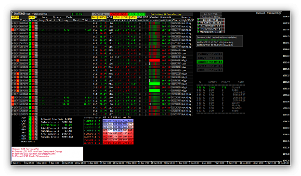Screen dimensions: 301x176
Task: Close AUDUSD orders with its C button
Action: 36,37
